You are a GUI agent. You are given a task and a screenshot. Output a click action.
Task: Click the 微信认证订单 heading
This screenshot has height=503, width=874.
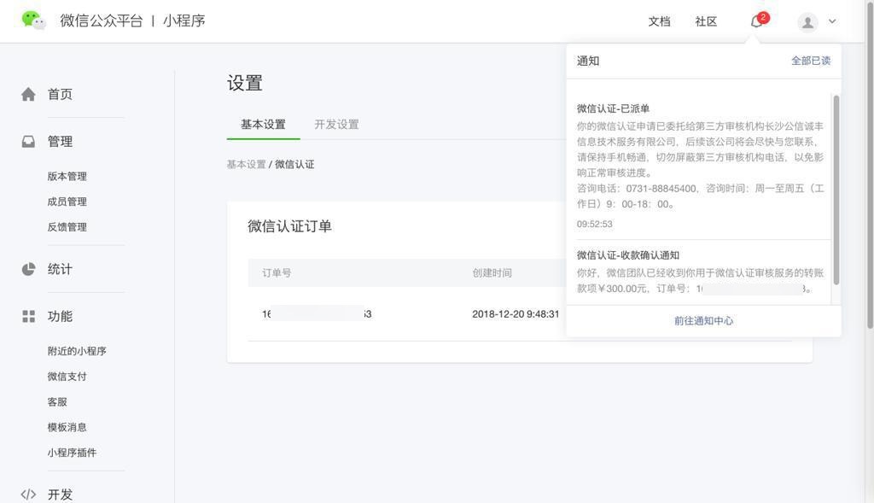(290, 226)
